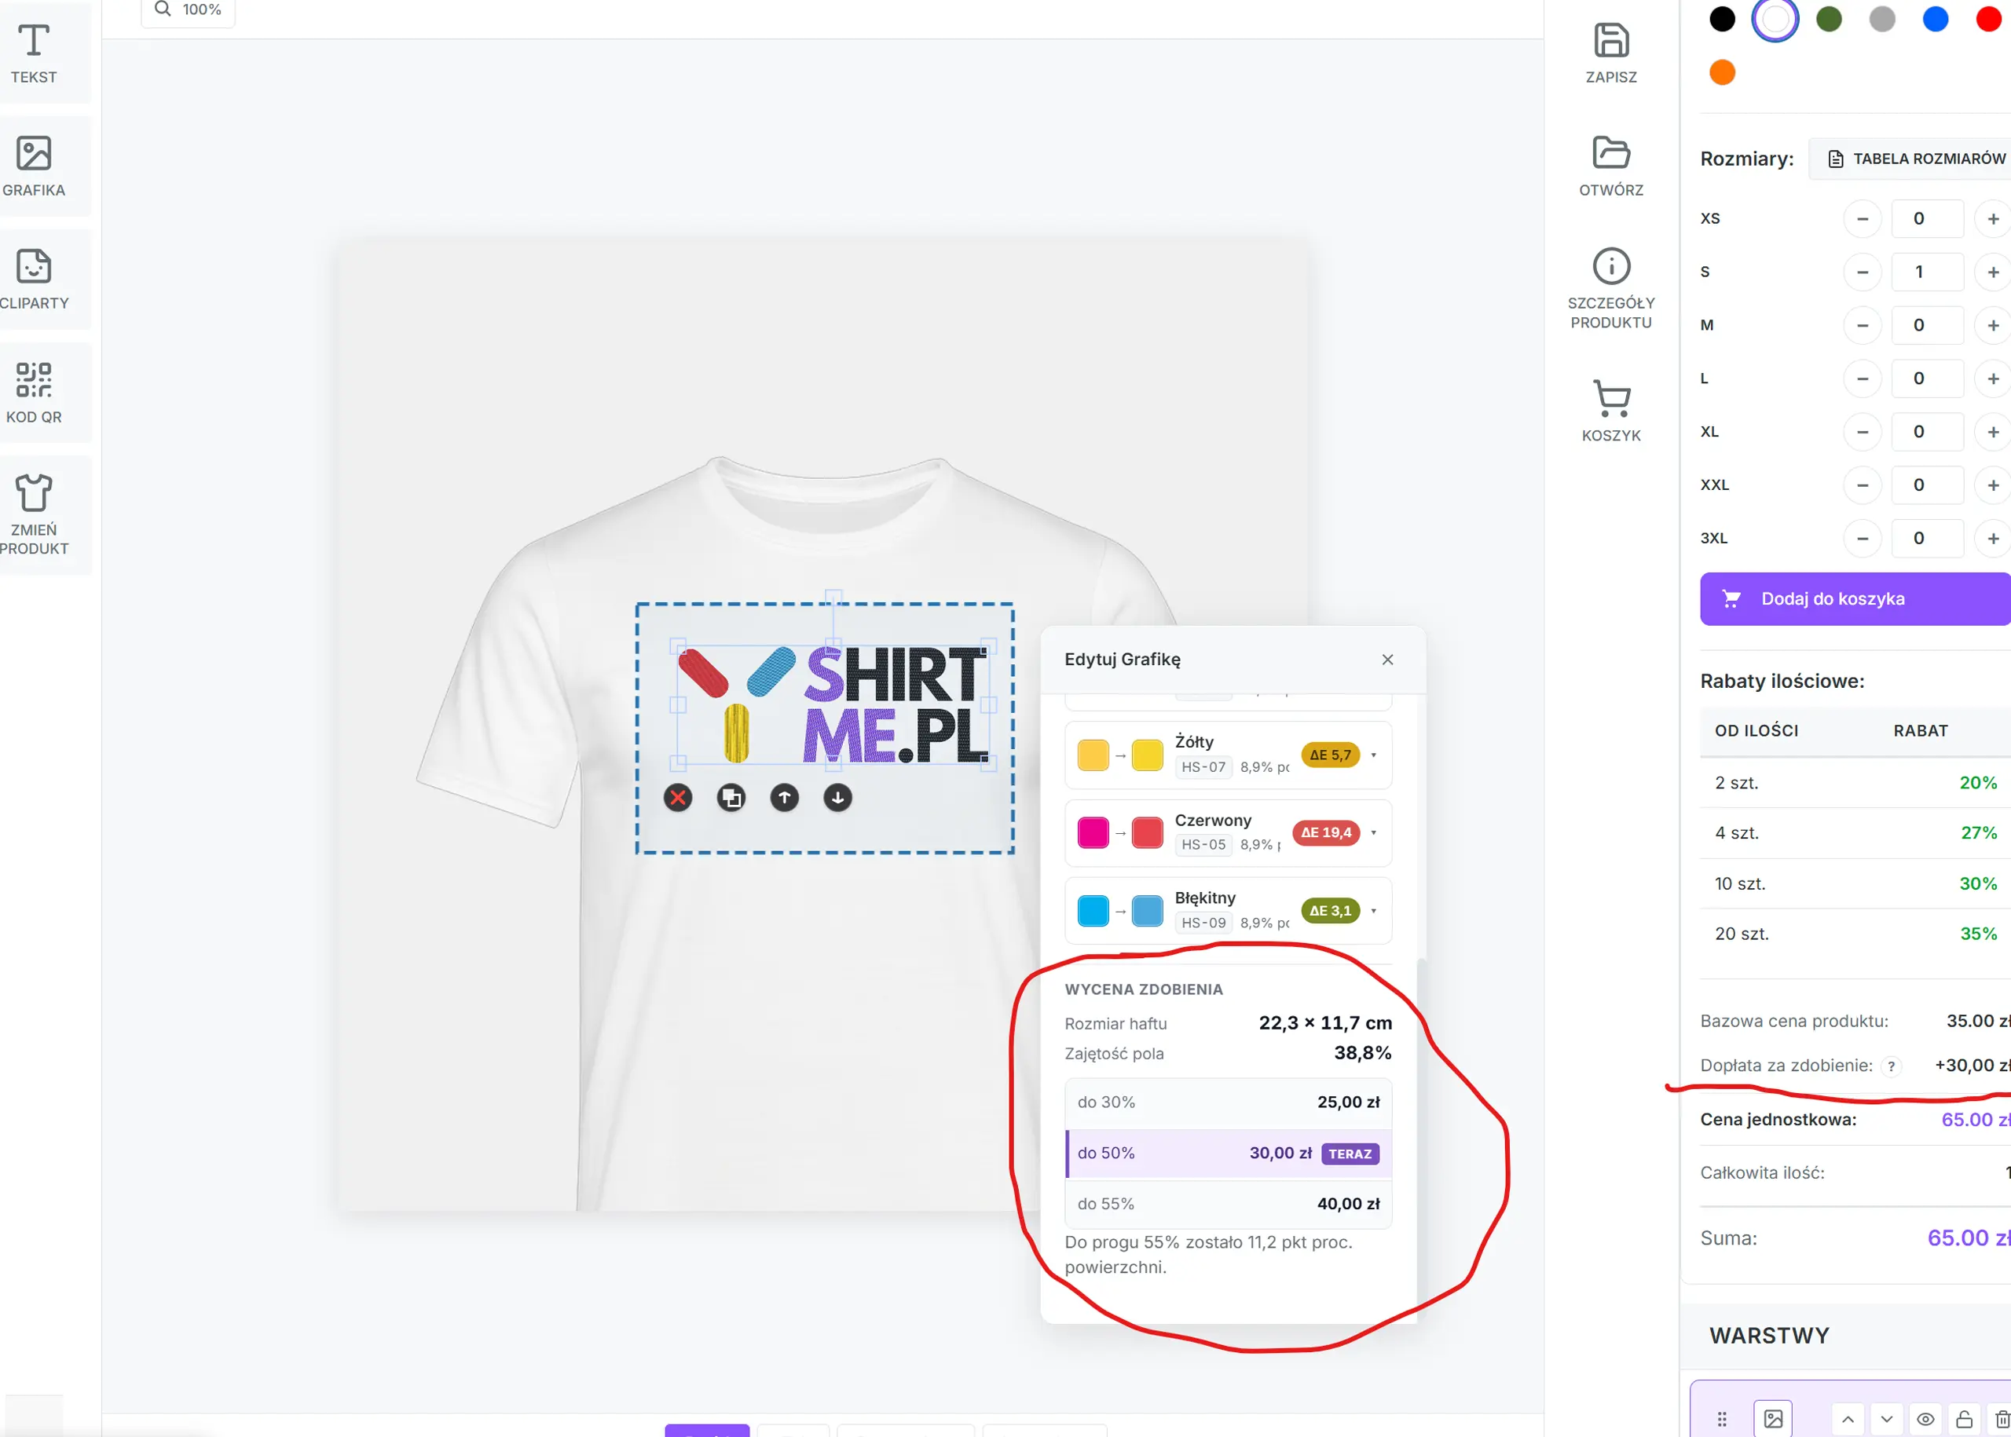This screenshot has width=2011, height=1437.
Task: Decrease XL quantity
Action: pyautogui.click(x=1863, y=432)
